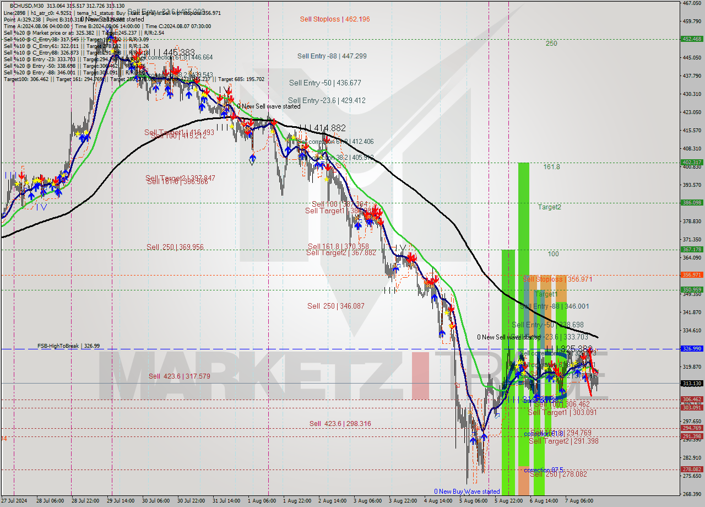Click the 306.462 red price tag

(x=692, y=400)
